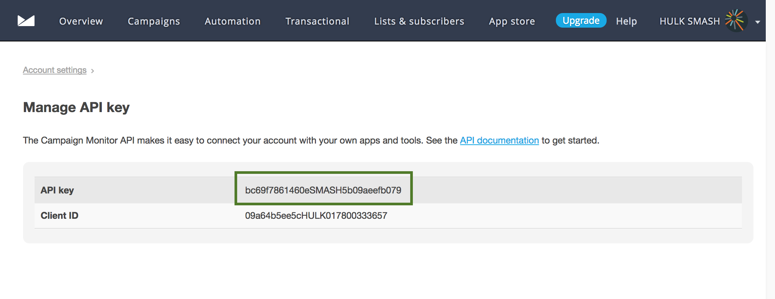Image resolution: width=775 pixels, height=299 pixels.
Task: Open the Automation menu item
Action: coord(233,21)
